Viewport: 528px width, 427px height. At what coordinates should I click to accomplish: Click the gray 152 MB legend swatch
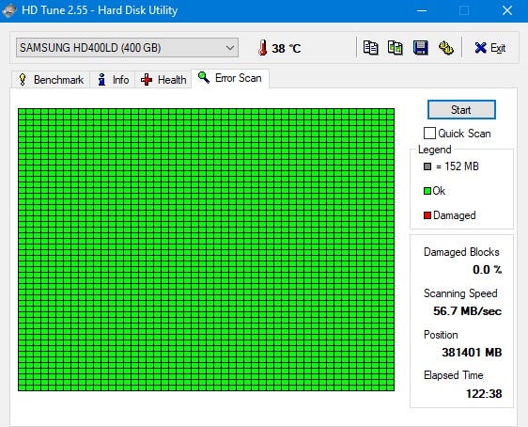coord(427,166)
